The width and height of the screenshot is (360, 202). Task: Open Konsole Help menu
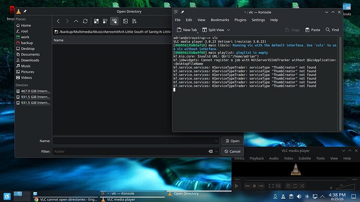click(274, 20)
